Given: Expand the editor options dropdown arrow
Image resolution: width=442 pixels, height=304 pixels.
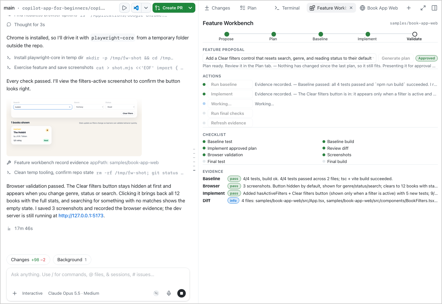Looking at the screenshot, I should 146,8.
